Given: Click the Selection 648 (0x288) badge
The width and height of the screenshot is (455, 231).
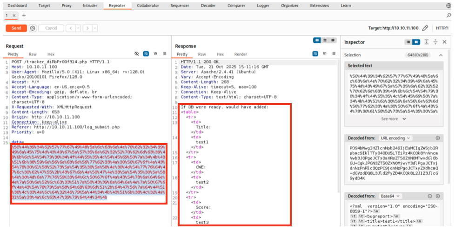Looking at the screenshot, I should click(x=418, y=55).
